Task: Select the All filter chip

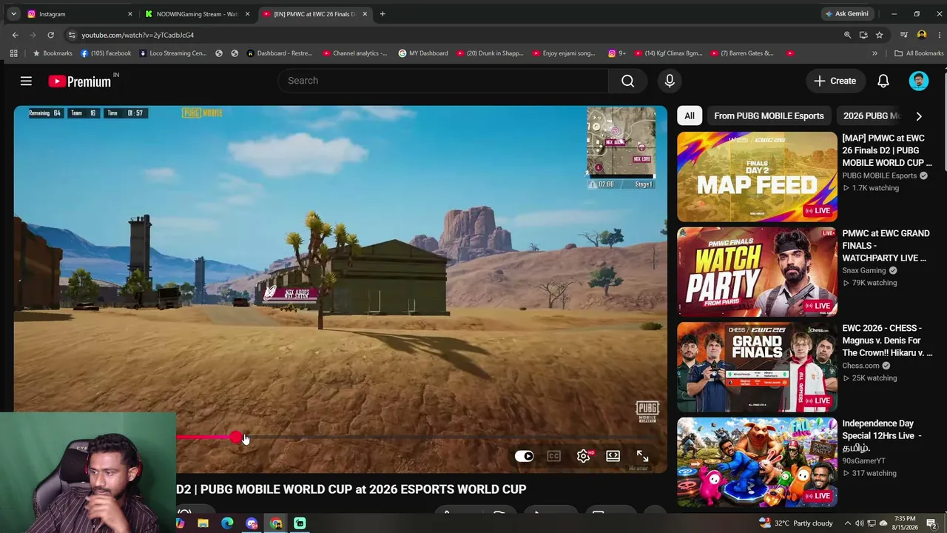Action: (x=690, y=115)
